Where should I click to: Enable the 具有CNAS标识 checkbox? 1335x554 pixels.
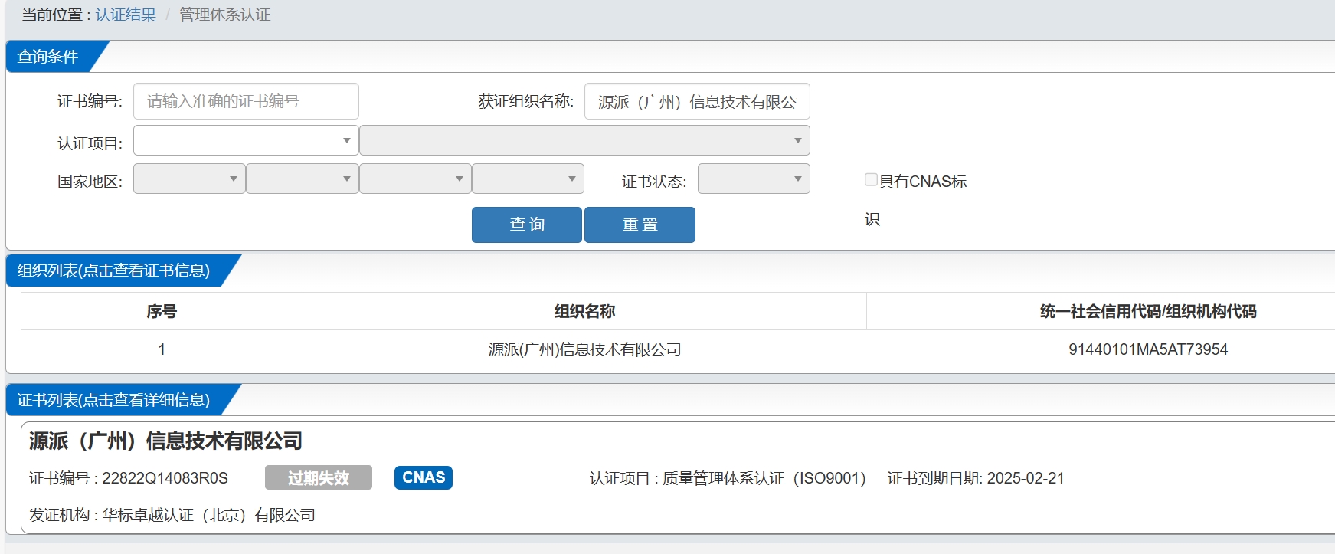pyautogui.click(x=871, y=179)
